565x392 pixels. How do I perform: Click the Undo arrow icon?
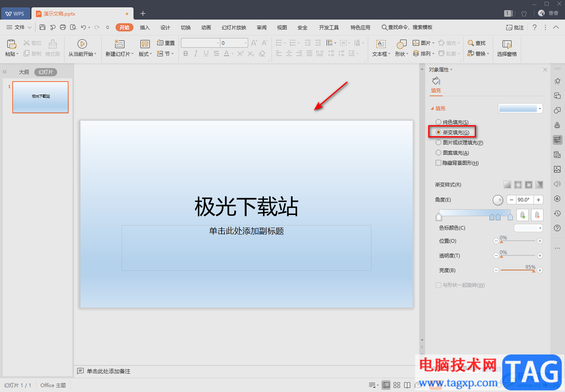tap(83, 27)
